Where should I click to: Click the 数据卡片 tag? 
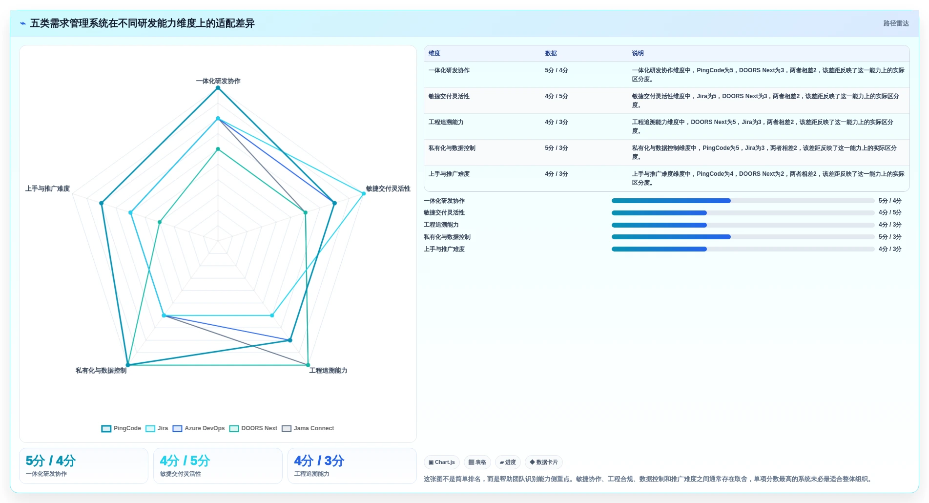pos(544,462)
